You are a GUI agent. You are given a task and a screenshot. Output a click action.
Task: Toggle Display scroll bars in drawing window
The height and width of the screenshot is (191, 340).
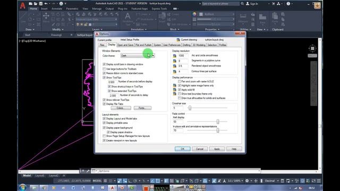point(104,64)
